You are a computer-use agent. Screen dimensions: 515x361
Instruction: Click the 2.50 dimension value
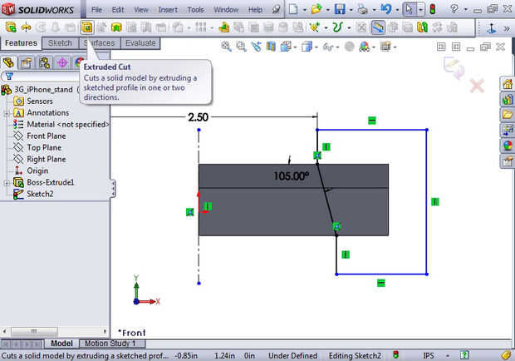tap(198, 117)
